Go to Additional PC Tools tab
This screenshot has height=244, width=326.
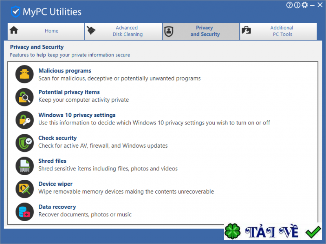pyautogui.click(x=278, y=31)
